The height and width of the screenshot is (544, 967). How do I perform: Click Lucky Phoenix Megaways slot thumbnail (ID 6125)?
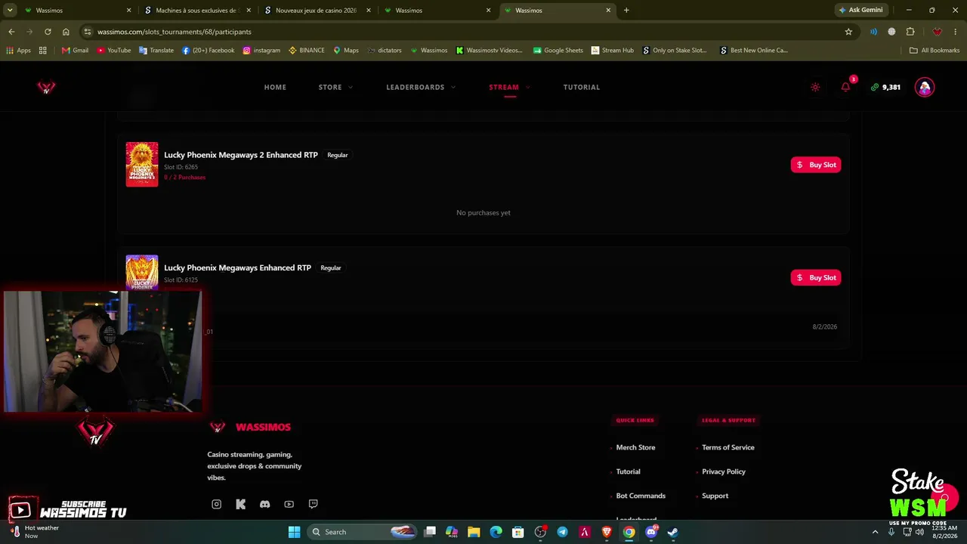[142, 273]
